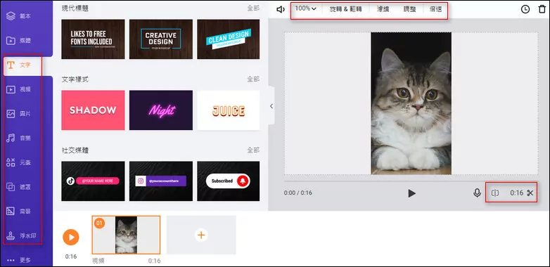Open the 調整 adjust menu
Viewport: 550px width, 267px height.
point(410,9)
